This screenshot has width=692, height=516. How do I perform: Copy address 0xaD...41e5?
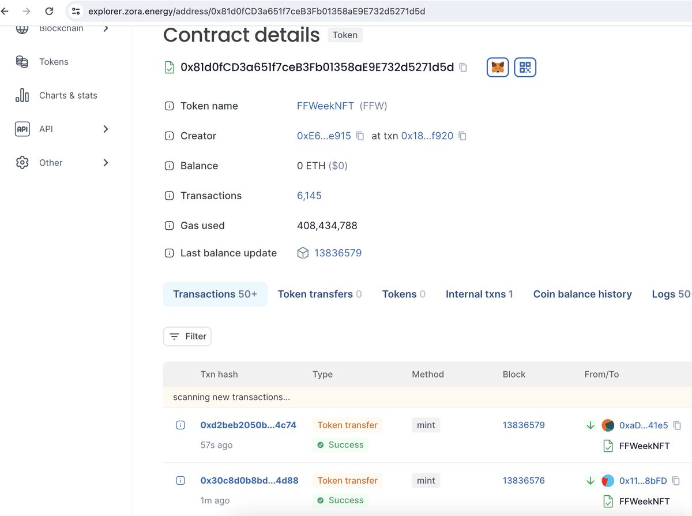(x=677, y=425)
